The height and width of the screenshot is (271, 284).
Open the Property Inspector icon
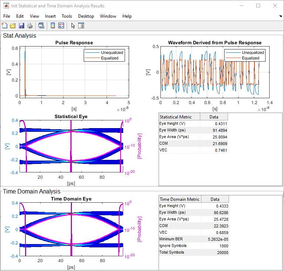click(81, 25)
